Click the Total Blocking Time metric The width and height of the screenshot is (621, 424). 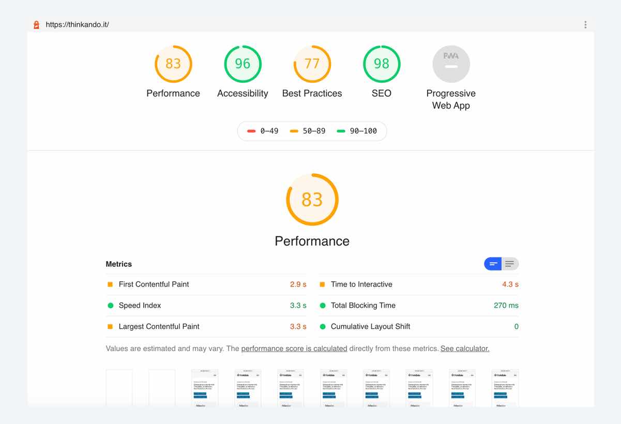[x=418, y=306]
